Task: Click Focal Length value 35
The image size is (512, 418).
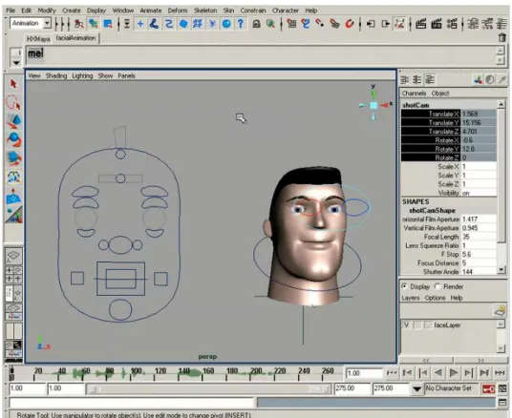Action: 479,237
